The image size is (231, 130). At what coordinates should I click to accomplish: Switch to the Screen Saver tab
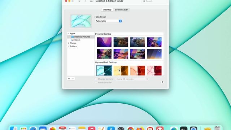coord(121,10)
